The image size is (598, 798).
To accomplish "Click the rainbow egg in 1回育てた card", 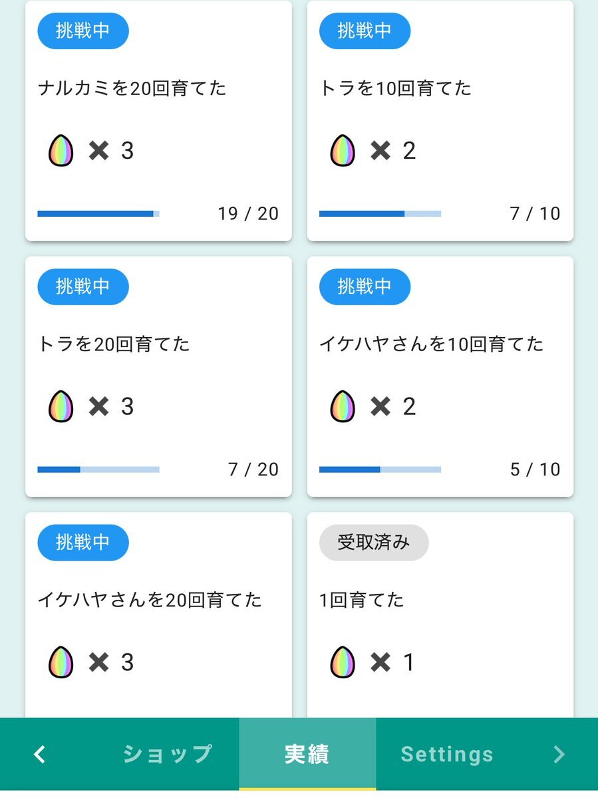I will (x=343, y=662).
